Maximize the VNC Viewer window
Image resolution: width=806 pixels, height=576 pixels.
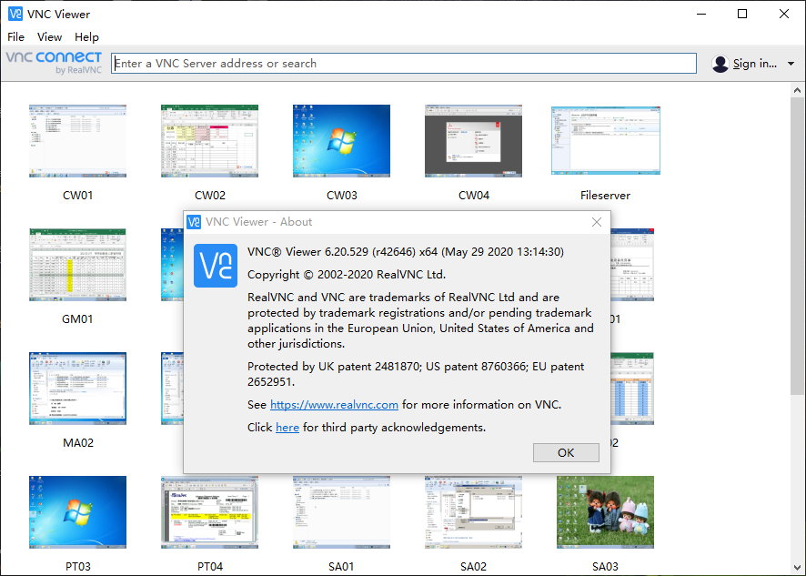click(x=742, y=14)
